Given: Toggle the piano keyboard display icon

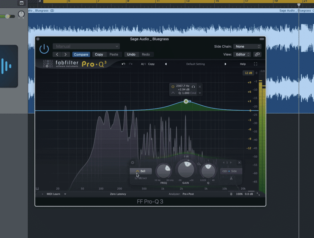Looking at the screenshot, I should coord(37,189).
